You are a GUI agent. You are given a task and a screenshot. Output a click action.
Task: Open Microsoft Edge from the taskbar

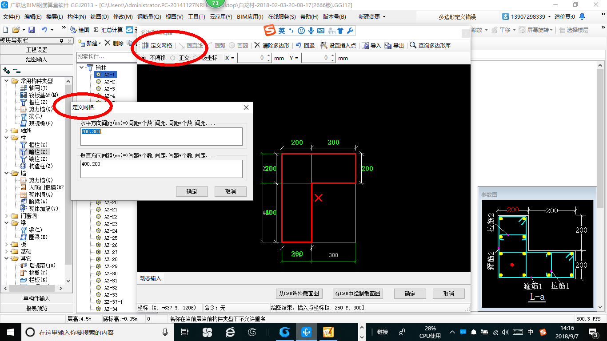click(x=230, y=332)
